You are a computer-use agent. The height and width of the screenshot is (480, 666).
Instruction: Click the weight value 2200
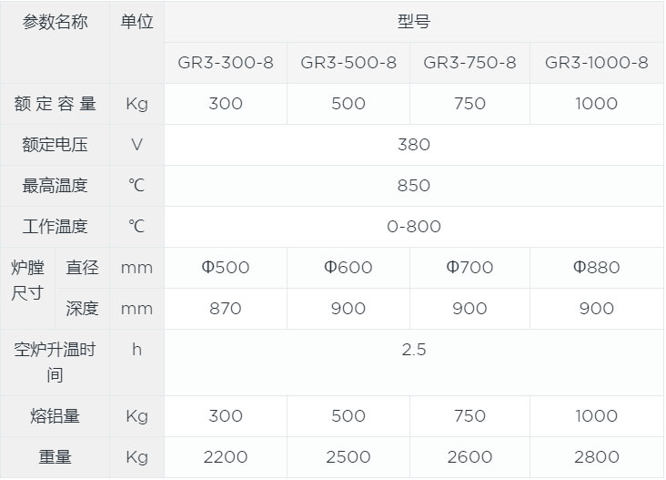226,457
